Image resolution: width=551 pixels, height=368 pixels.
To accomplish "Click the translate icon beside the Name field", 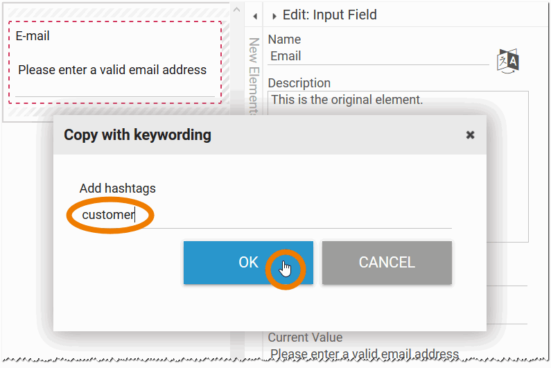I will (x=508, y=60).
